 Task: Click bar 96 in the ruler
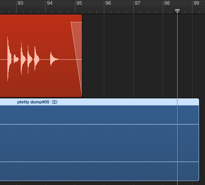[108, 3]
